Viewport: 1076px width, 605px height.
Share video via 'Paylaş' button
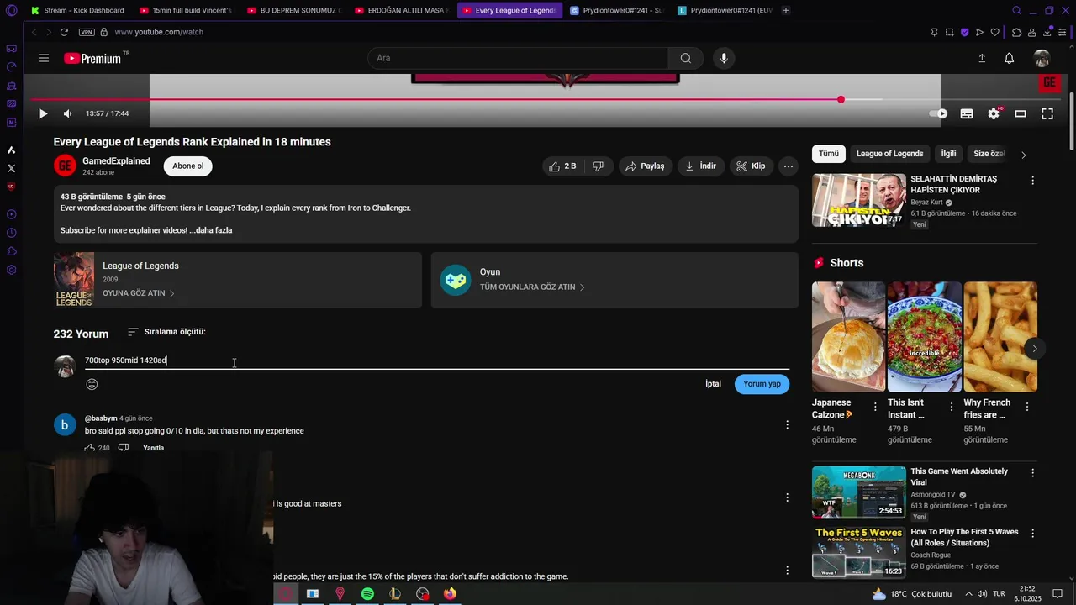coord(646,166)
